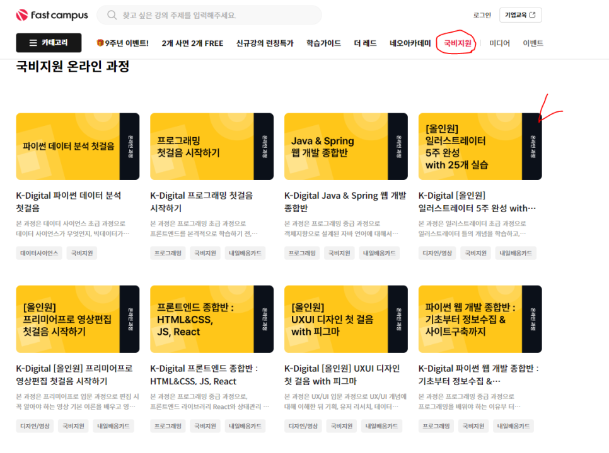
Task: Focus the course search input field
Action: (x=209, y=15)
